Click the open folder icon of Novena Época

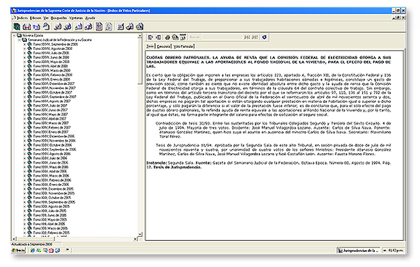19,35
